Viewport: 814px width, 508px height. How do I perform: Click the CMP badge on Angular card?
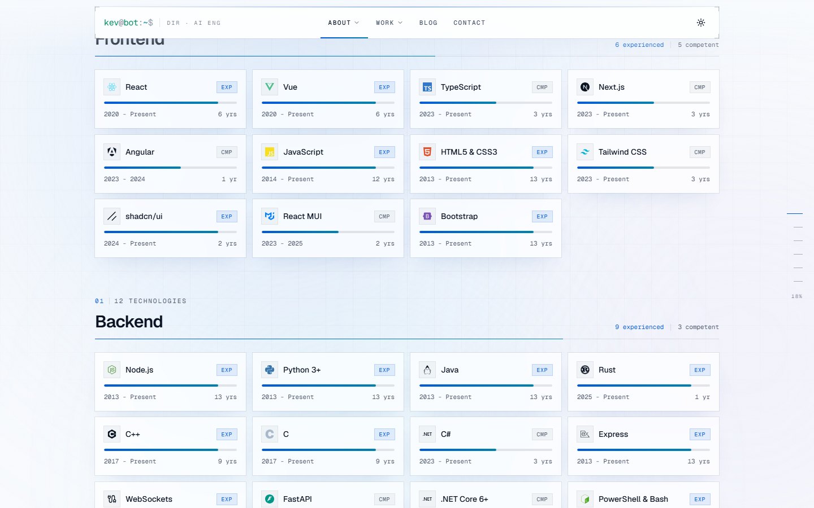click(x=227, y=152)
